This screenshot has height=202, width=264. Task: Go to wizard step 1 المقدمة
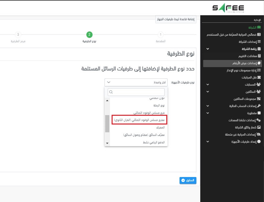coord(161,35)
